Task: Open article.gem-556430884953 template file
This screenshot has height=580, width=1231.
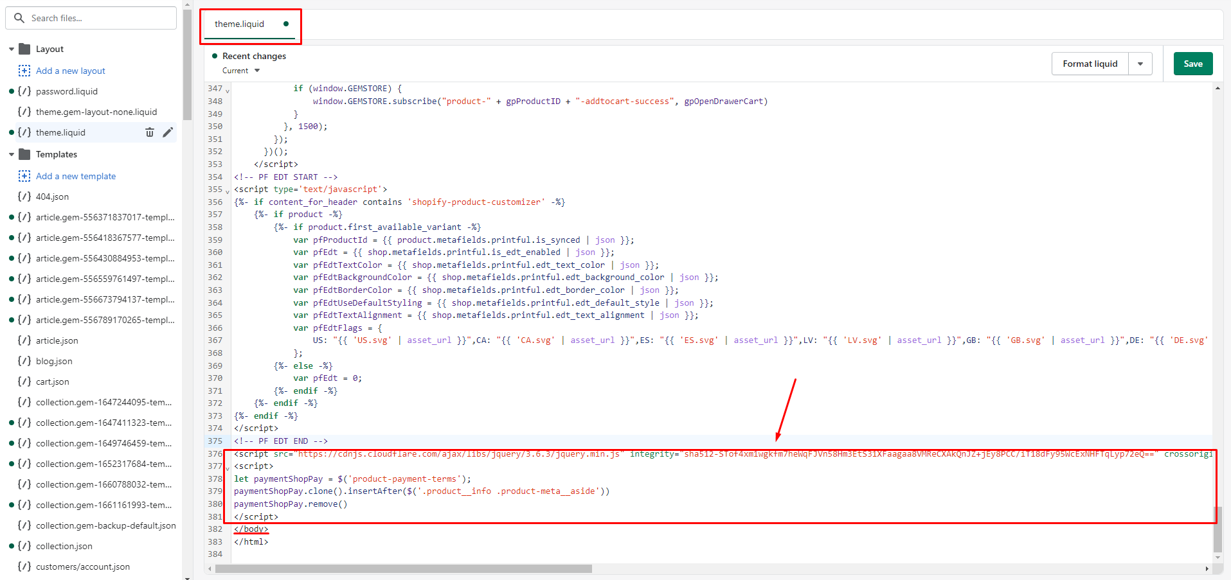Action: click(x=105, y=258)
